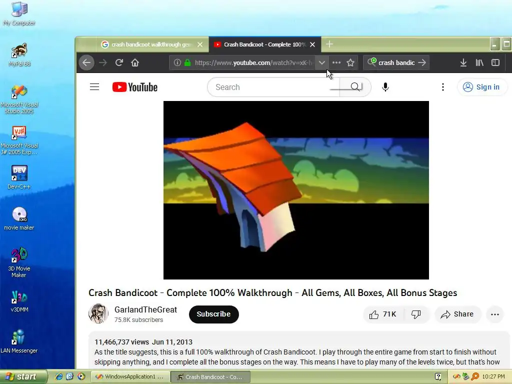
Task: Open more actions menu beside Share
Action: (495, 314)
